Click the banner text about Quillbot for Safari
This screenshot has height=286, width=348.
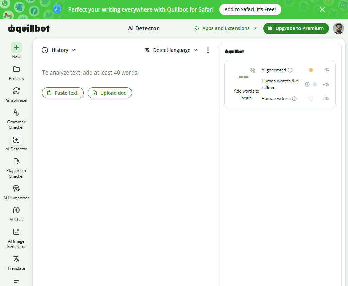[141, 9]
